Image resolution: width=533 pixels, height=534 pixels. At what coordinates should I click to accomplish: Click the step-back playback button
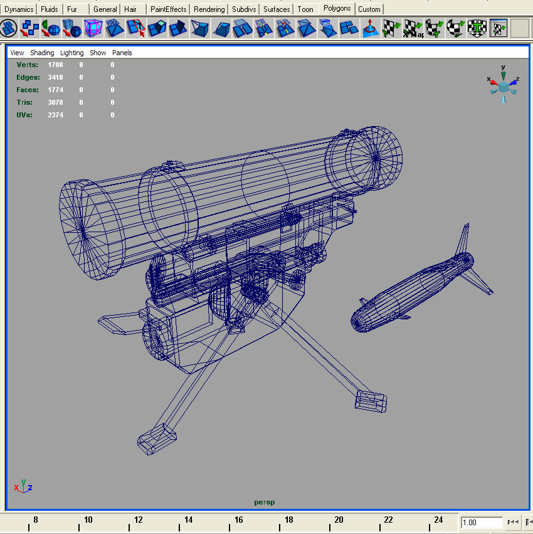pos(513,522)
